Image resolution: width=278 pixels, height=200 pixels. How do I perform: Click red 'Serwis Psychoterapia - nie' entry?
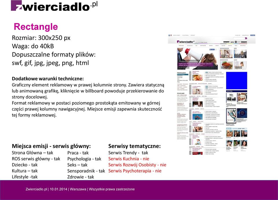point(135,171)
